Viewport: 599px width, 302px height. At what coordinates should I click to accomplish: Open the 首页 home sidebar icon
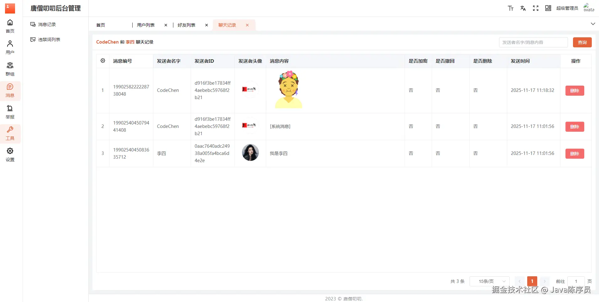pos(10,26)
